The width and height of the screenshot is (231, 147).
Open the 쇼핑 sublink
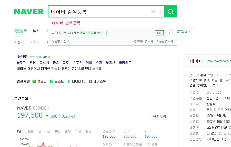(99, 63)
